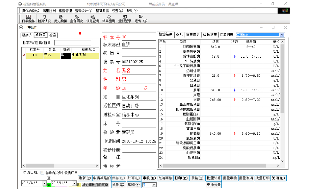This screenshot has height=189, width=309.
Task: Expand the instrument list dropdown
Action: pos(282,35)
